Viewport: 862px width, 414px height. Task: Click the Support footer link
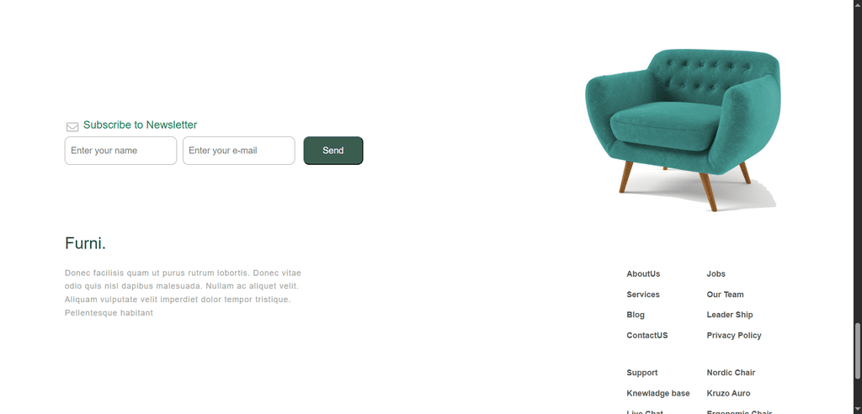[642, 373]
